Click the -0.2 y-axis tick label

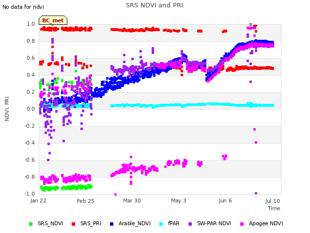[30, 126]
